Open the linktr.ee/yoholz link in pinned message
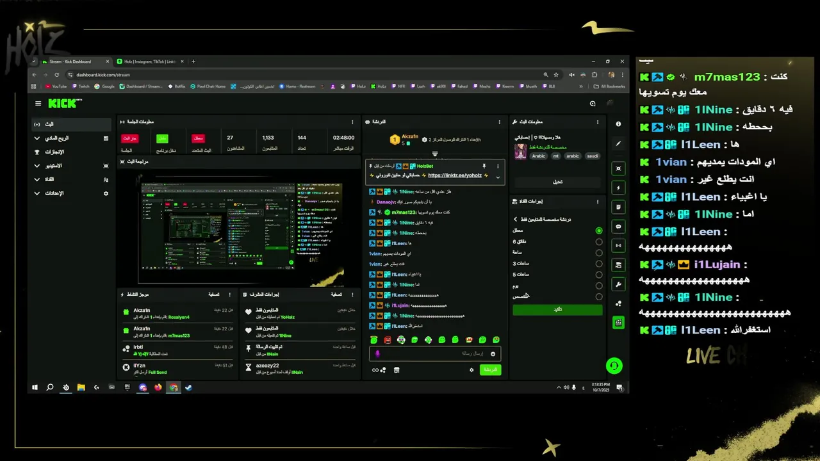This screenshot has height=461, width=820. (455, 175)
